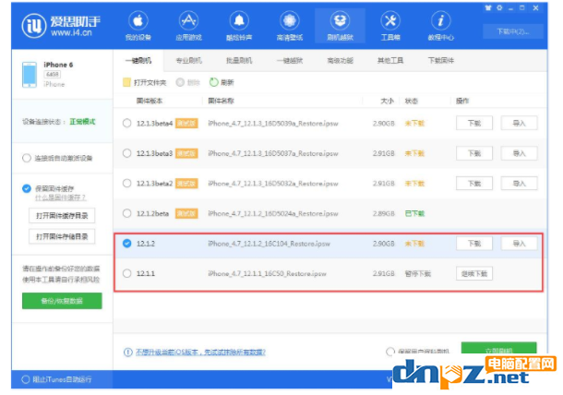Toggle the 保留固件缓存 checkbox
Viewport: 563px width, 395px height.
tap(26, 188)
